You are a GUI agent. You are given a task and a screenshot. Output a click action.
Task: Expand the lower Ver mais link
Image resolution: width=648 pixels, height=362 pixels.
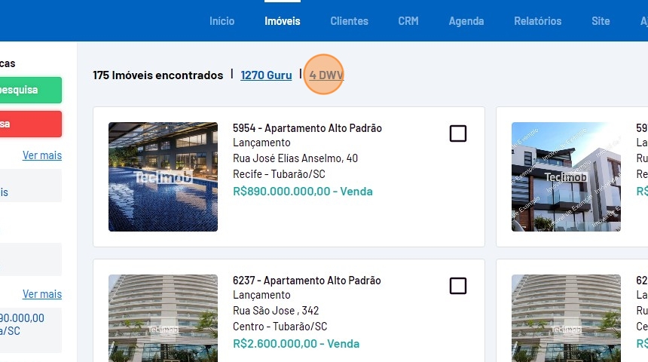(x=42, y=294)
